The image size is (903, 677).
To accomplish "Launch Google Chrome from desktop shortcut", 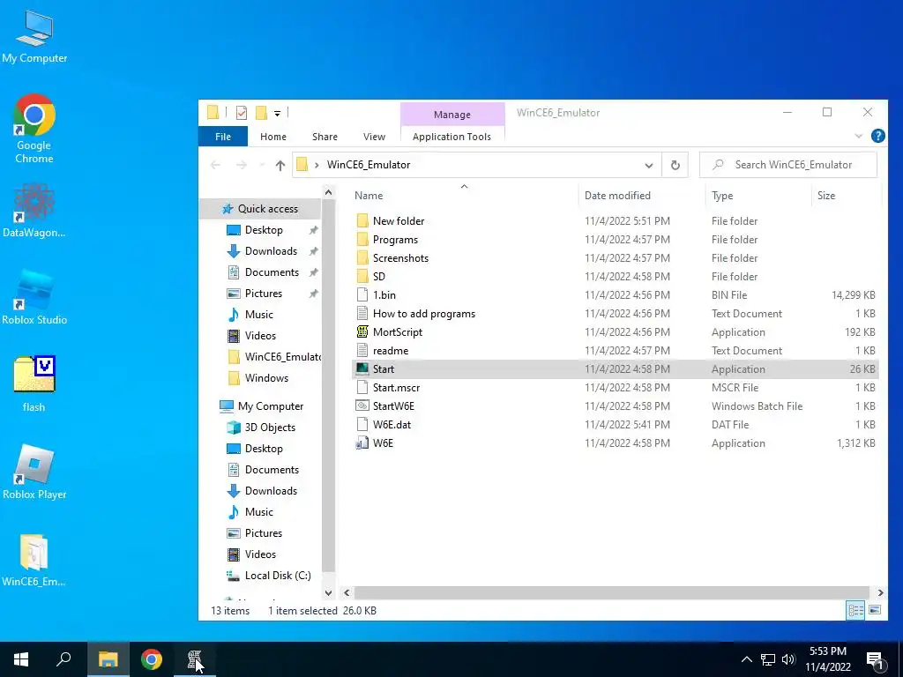I will pyautogui.click(x=34, y=129).
